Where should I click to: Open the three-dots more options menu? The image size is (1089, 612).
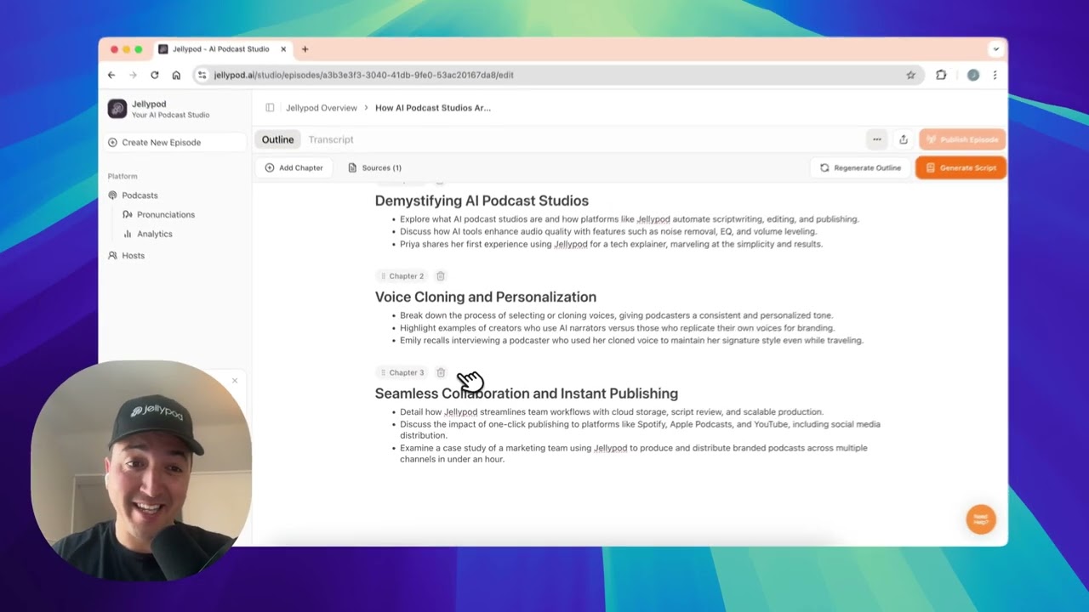876,139
